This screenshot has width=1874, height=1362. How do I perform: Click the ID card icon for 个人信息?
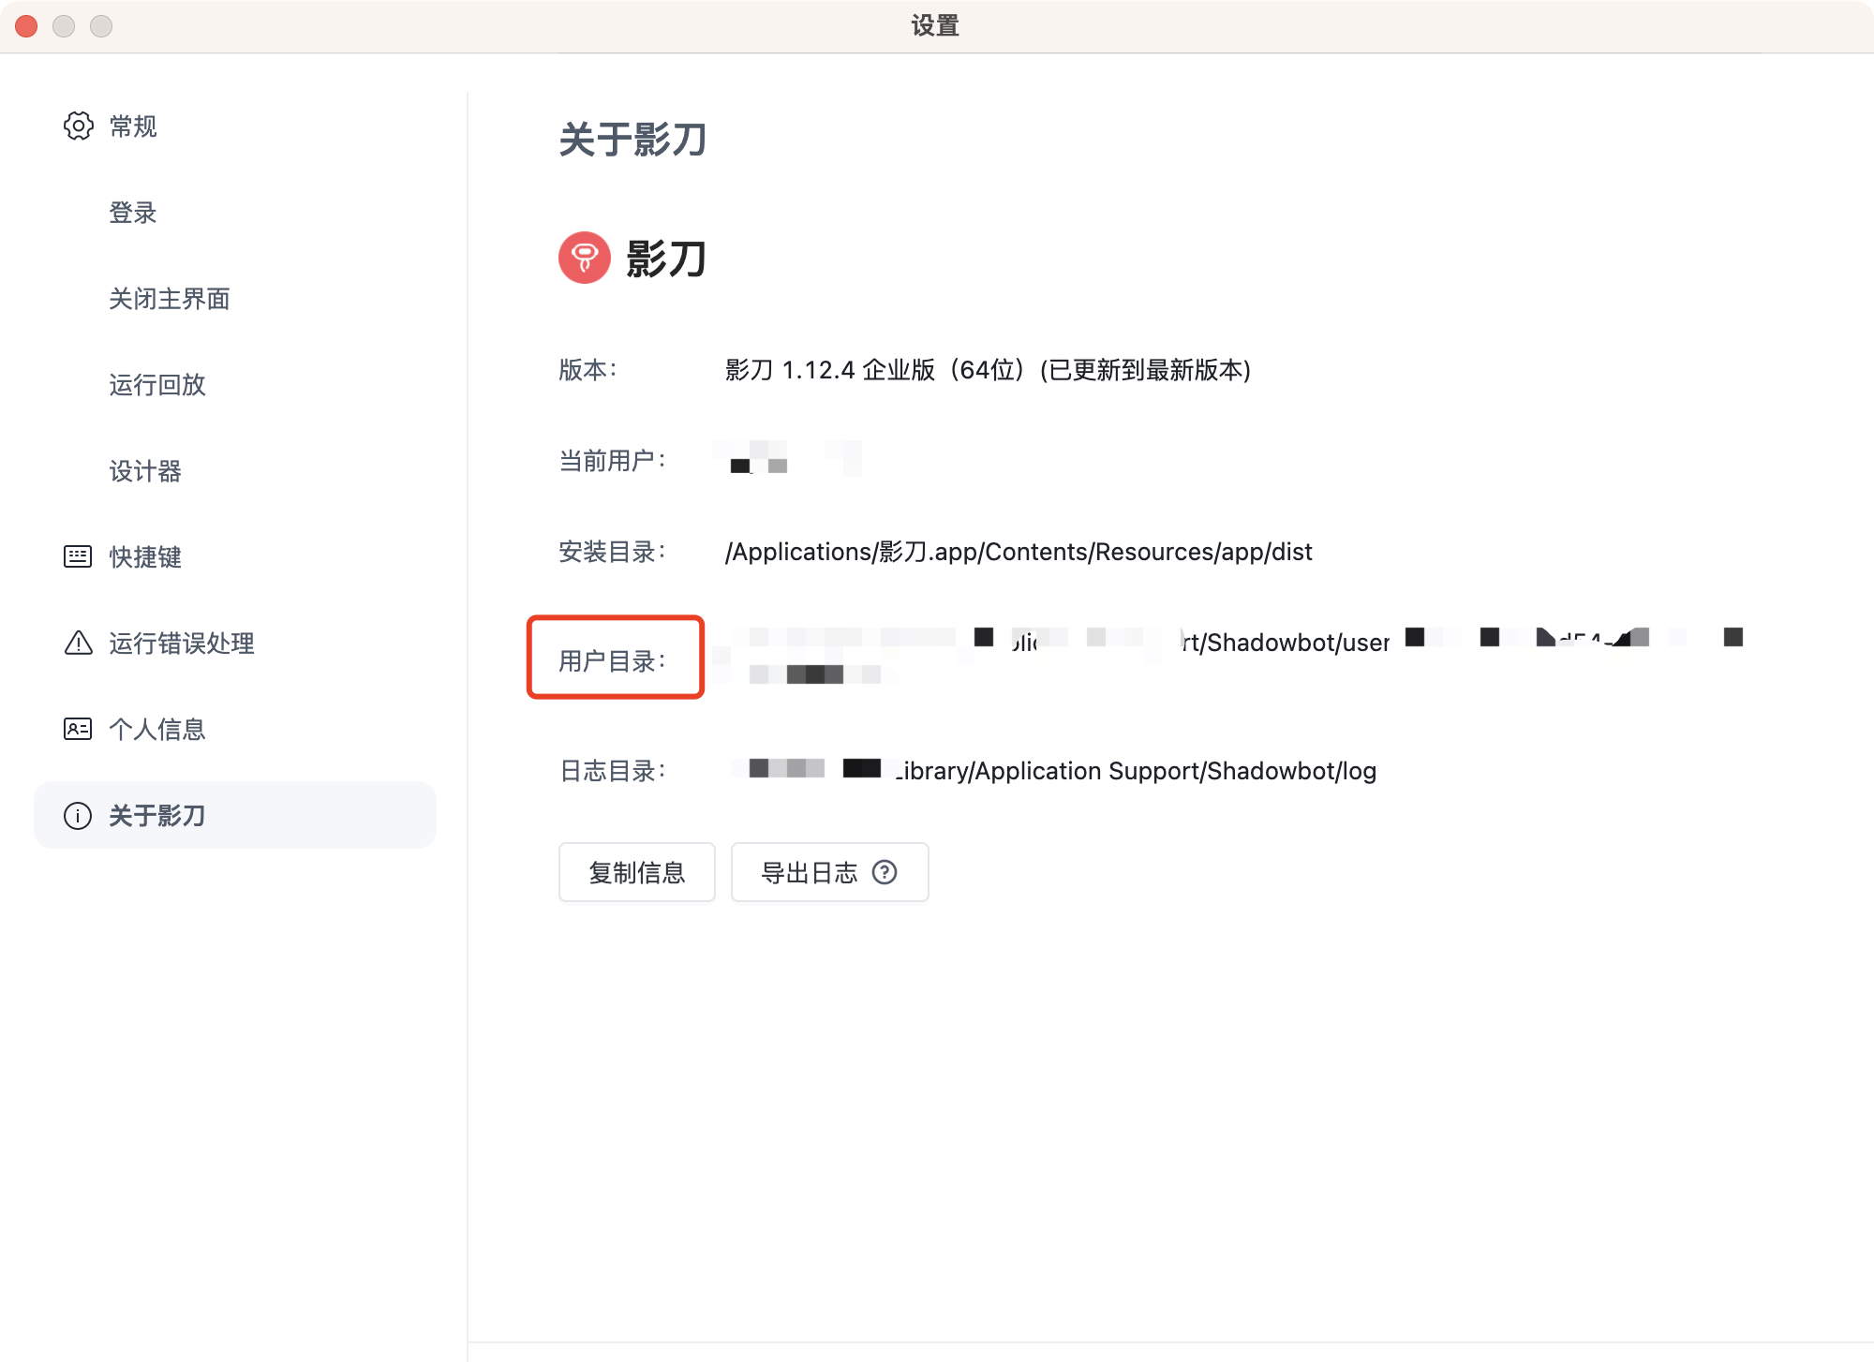click(78, 729)
